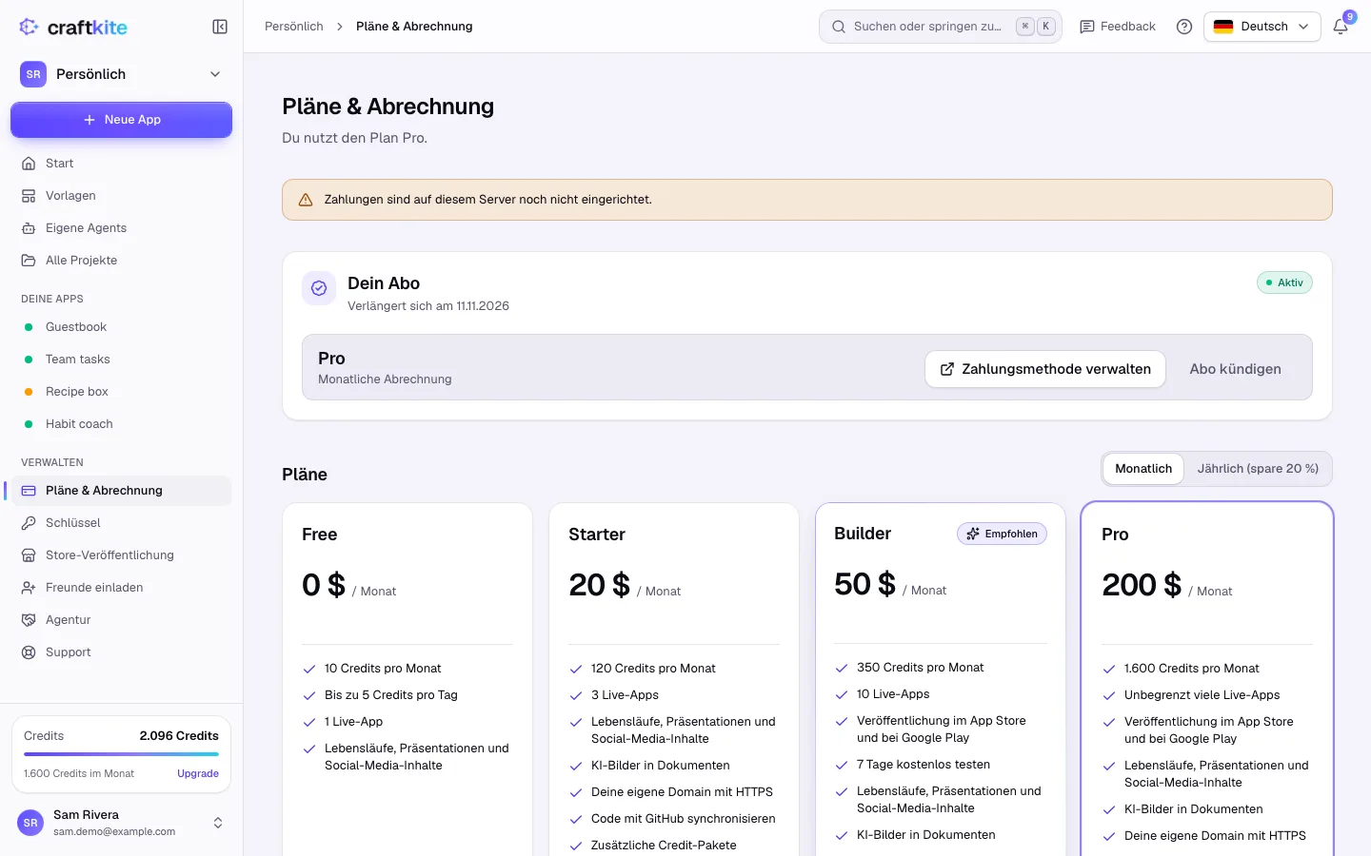The height and width of the screenshot is (856, 1371).
Task: Click the Start home icon
Action: coord(29,164)
